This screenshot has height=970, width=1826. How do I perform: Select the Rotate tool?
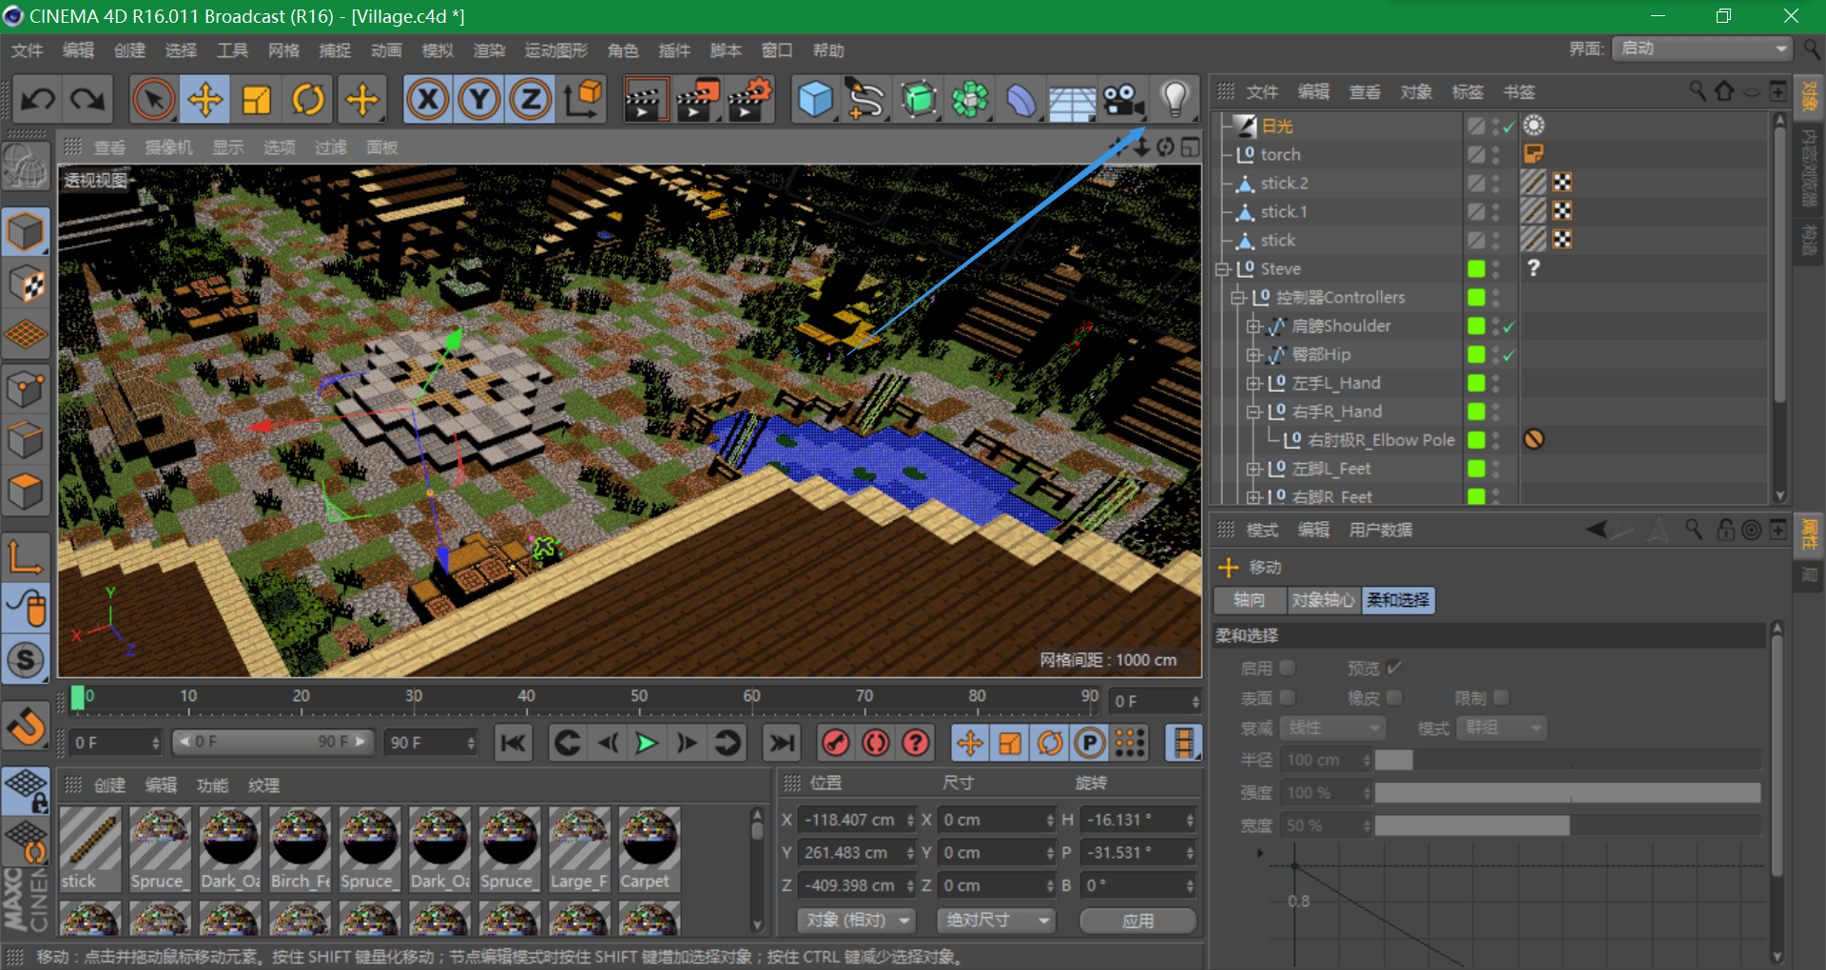coord(308,99)
